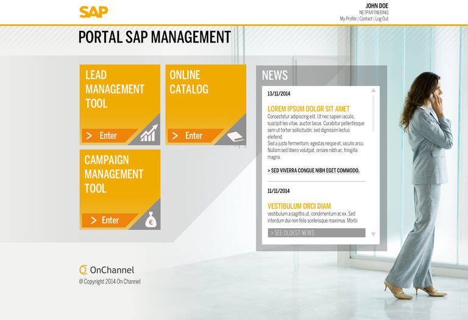
Task: Open the Vestibulum Orci Diam news headline
Action: [x=299, y=206]
